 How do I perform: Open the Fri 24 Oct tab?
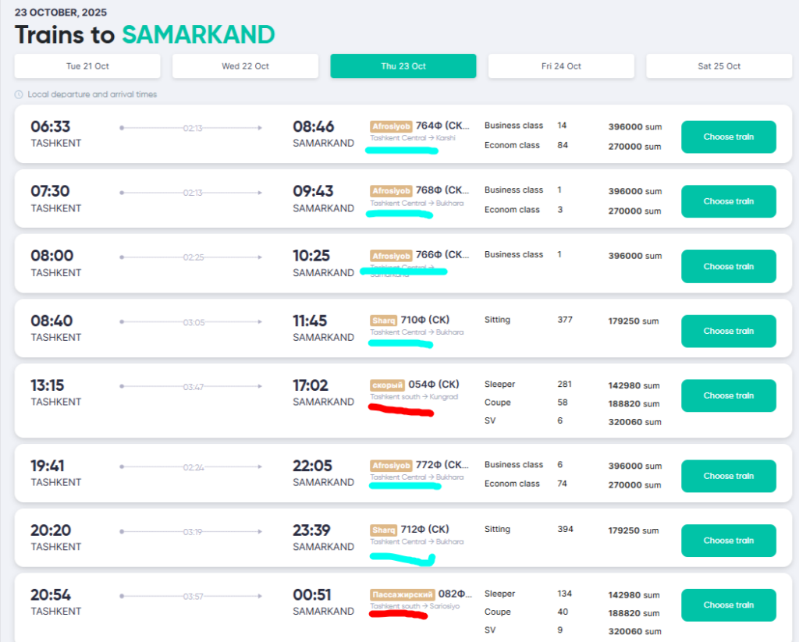click(x=561, y=66)
